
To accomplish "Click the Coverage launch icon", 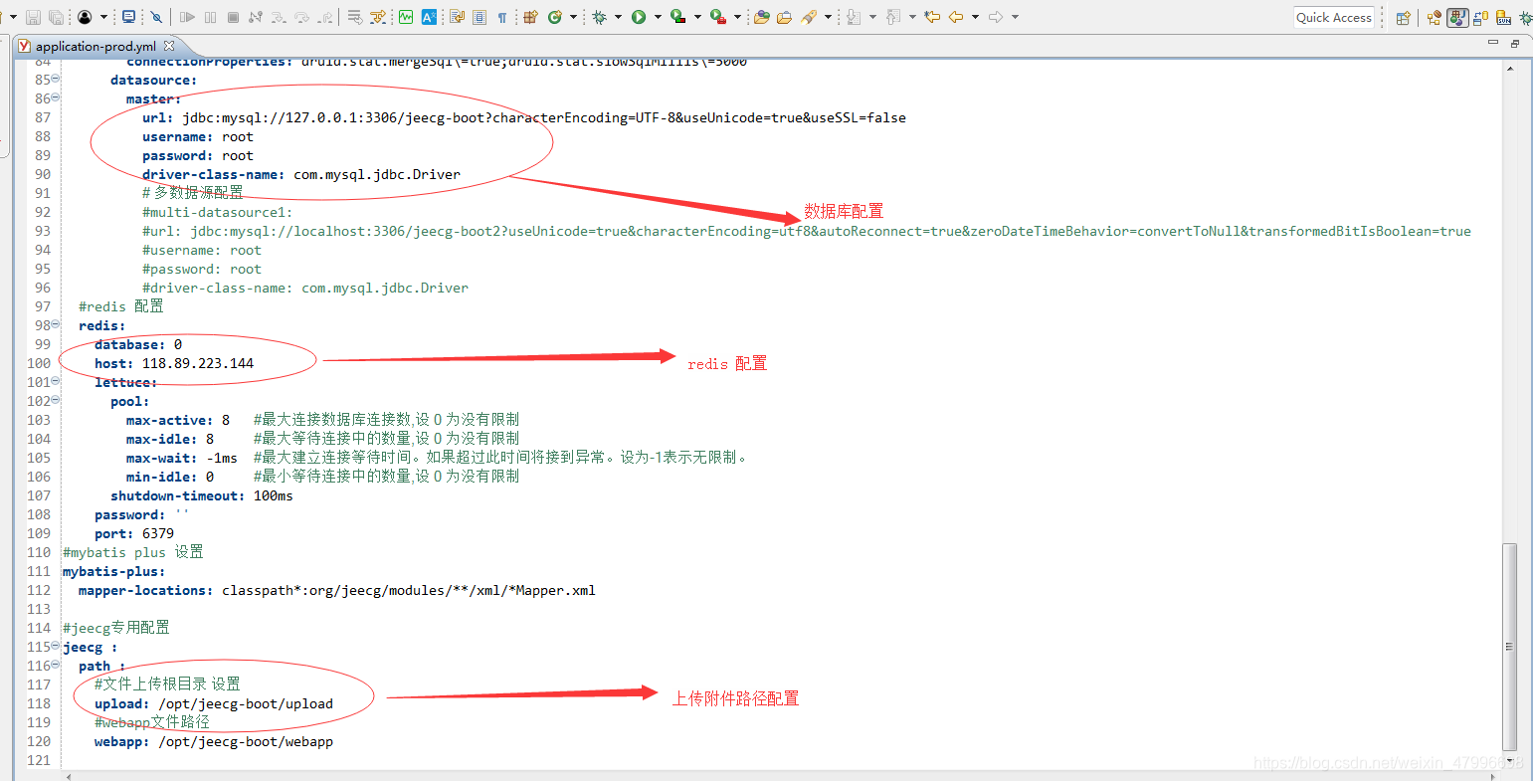I will [x=677, y=17].
